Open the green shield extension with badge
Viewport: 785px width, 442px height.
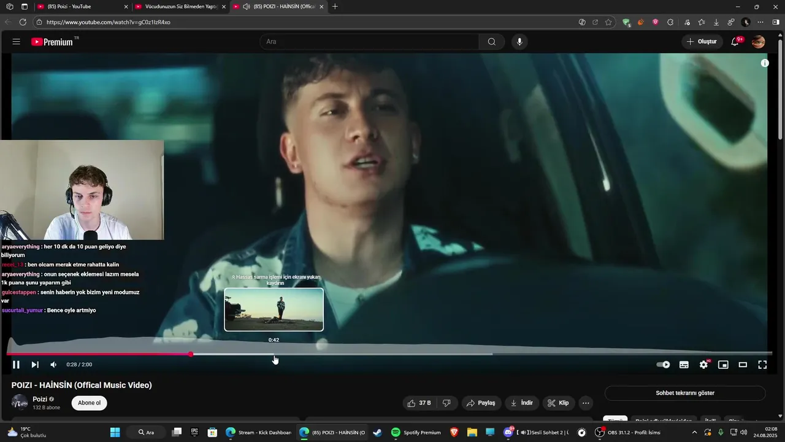pos(626,22)
